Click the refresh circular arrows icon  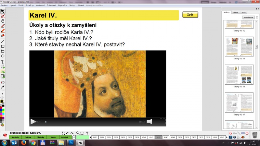click(x=63, y=133)
